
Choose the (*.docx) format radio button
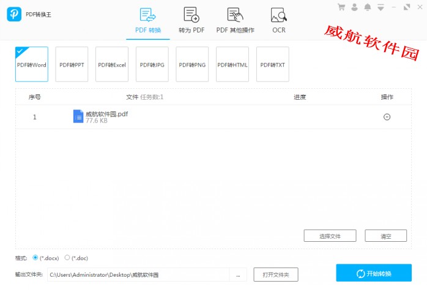click(35, 257)
